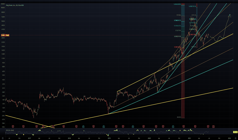This screenshot has height=140, width=238.
Task: Click the Plug Power, Inc., 1D chart title
Action: point(15,5)
